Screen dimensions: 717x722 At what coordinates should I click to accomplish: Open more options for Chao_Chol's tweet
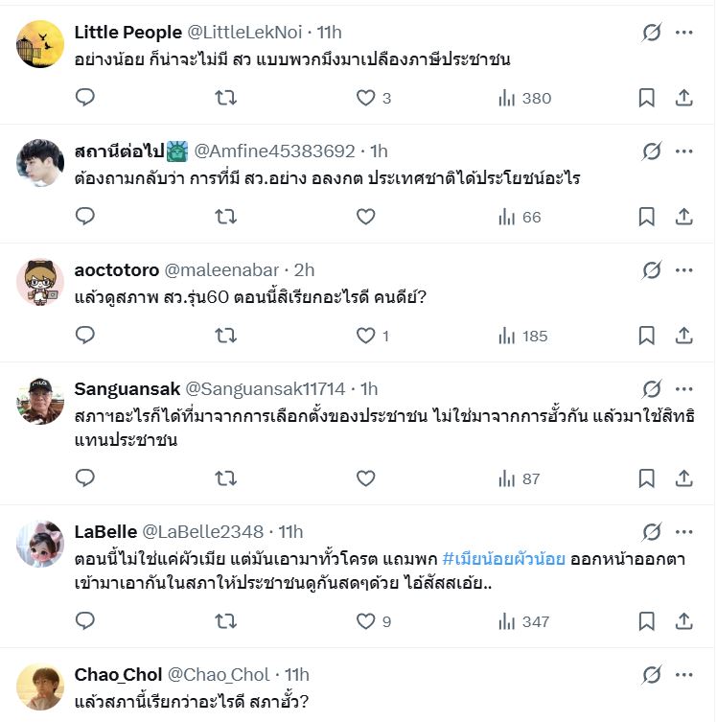click(683, 674)
